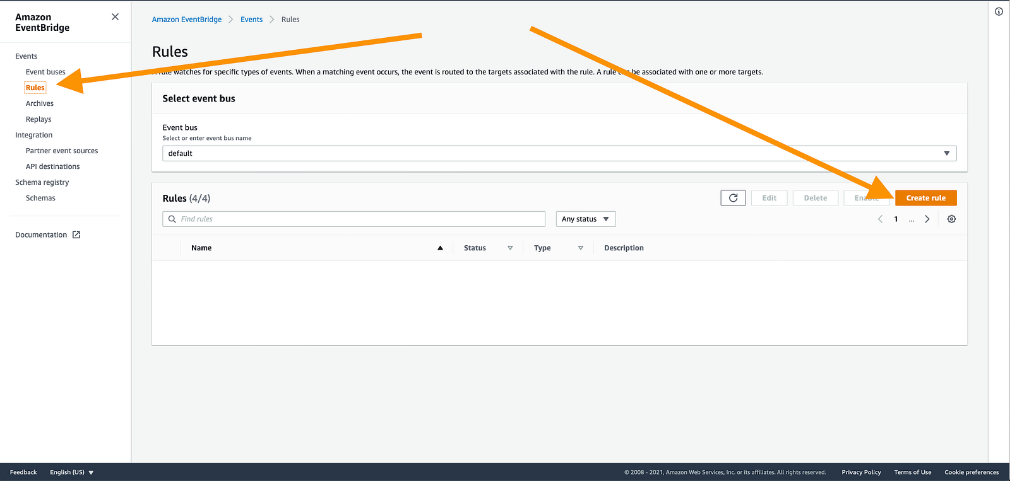Open the rules table preferences gear
The image size is (1010, 481).
951,219
